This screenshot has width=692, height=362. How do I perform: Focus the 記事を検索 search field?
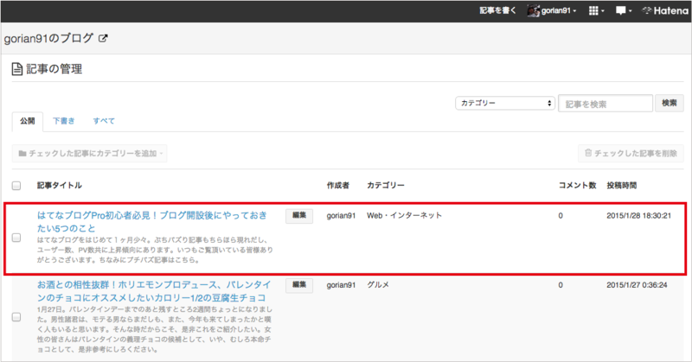[605, 104]
